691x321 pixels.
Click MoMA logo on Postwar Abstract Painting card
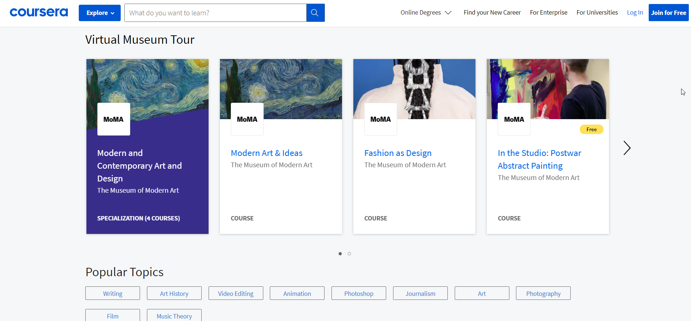point(514,119)
